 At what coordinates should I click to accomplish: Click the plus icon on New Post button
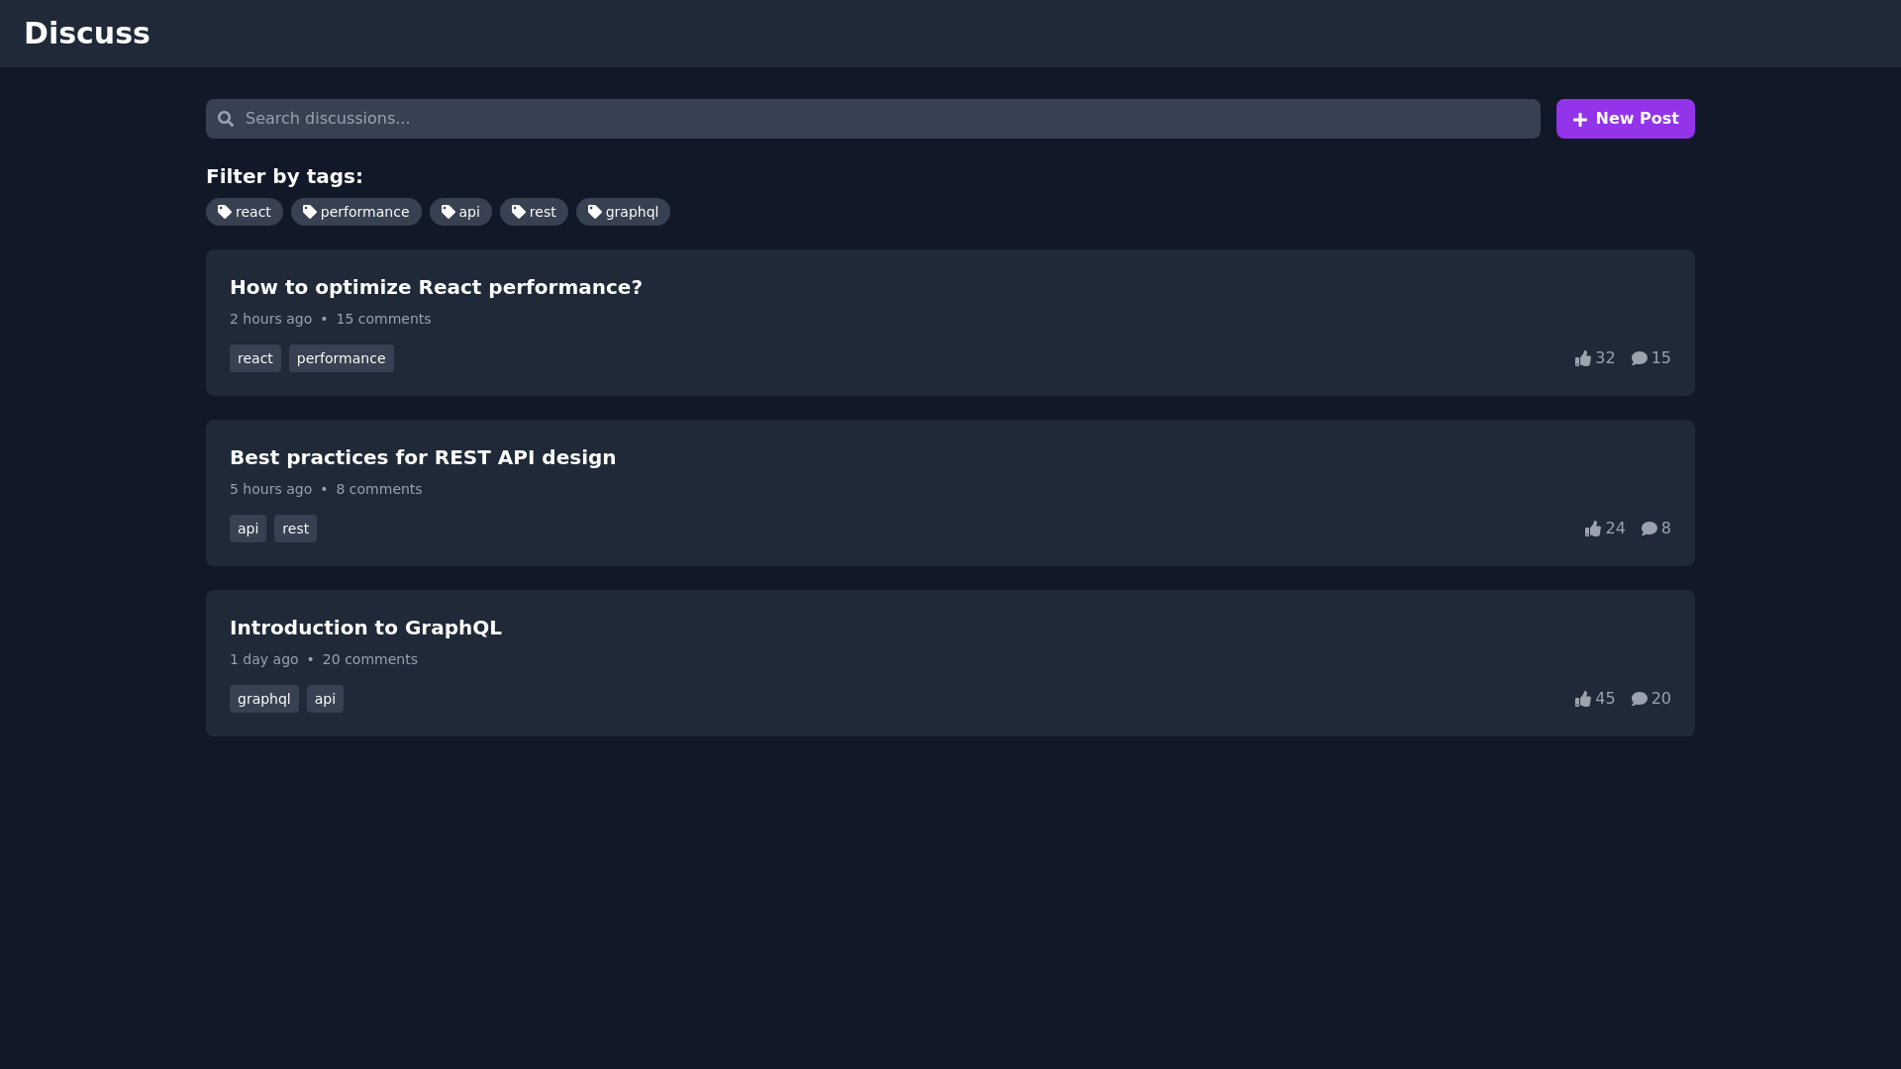tap(1579, 119)
